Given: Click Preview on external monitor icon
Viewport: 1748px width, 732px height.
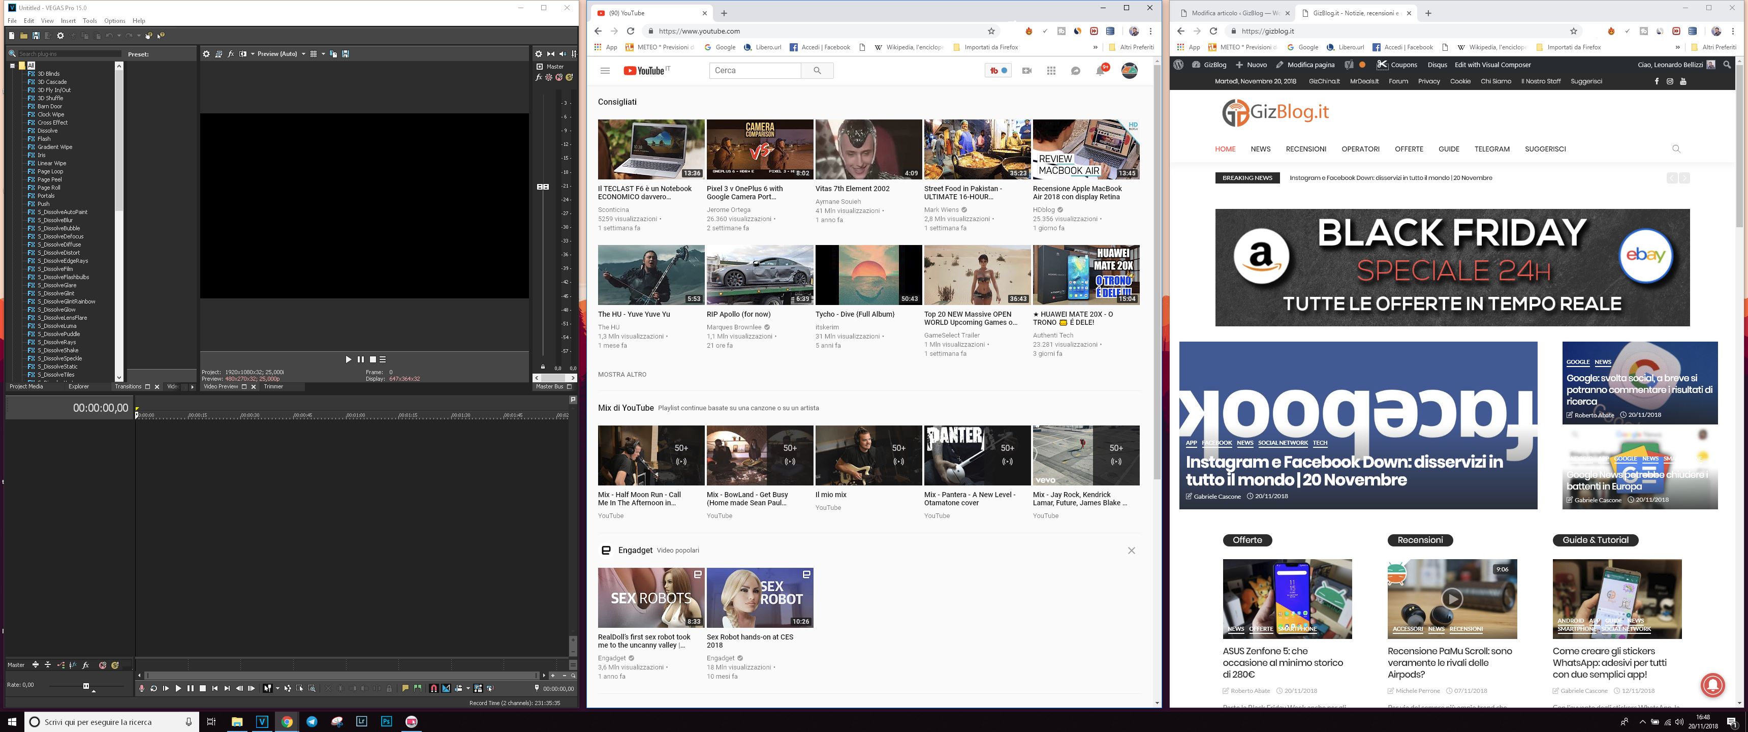Looking at the screenshot, I should pos(218,54).
